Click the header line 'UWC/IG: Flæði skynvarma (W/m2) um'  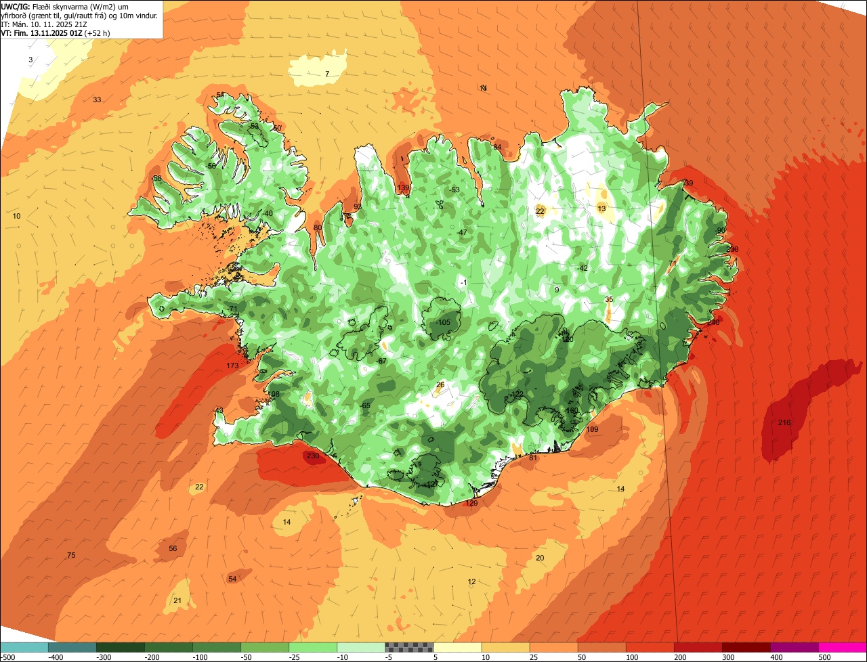pos(64,6)
